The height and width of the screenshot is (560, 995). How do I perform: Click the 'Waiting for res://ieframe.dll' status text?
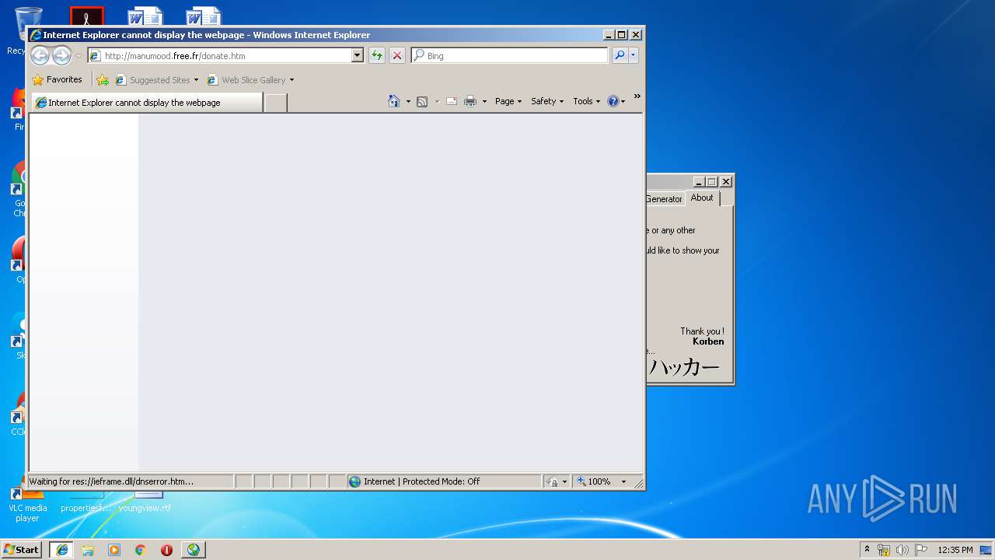coord(111,481)
